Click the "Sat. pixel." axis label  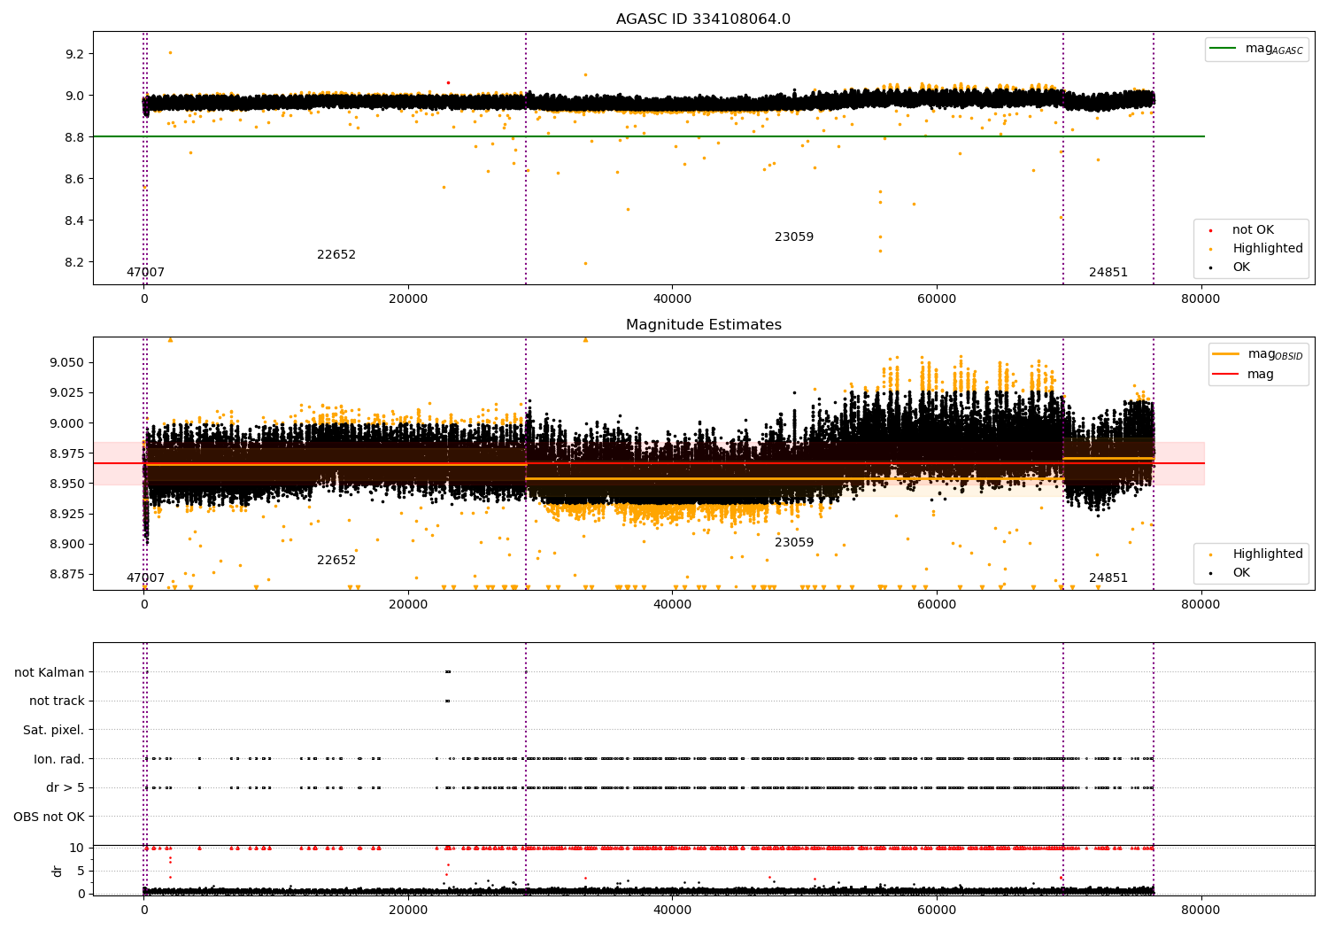click(x=54, y=730)
